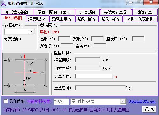The height and width of the screenshot is (115, 159).
Task: Open the 矩形管及钢轨 tab
Action: point(17,12)
